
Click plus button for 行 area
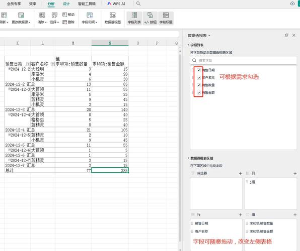(x=240, y=215)
